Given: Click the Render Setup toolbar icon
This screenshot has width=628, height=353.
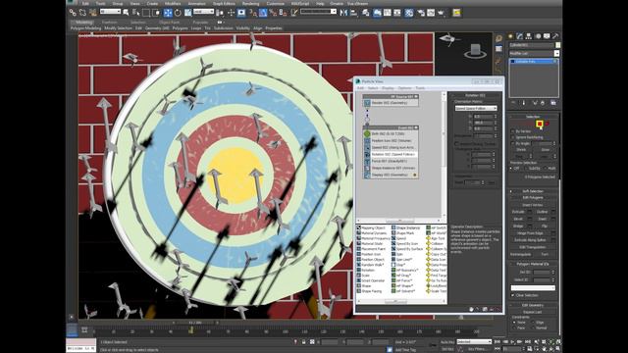Looking at the screenshot, I should click(x=421, y=13).
